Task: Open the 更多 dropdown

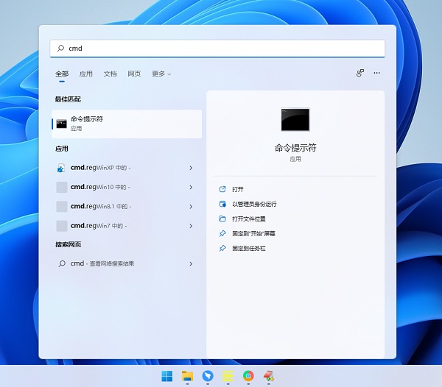Action: point(161,74)
